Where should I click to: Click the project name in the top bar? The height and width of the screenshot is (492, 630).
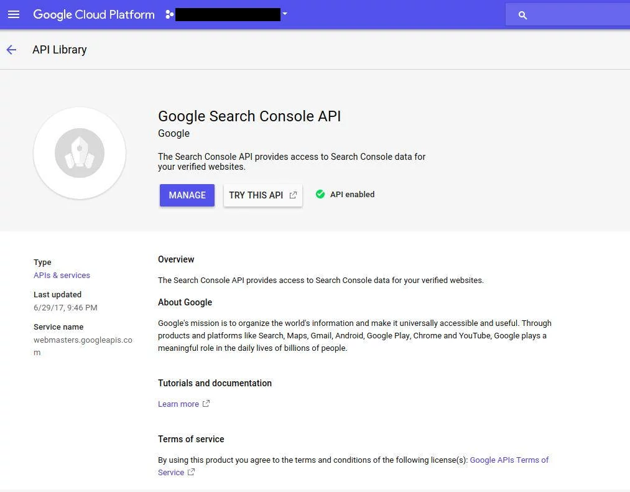(227, 14)
